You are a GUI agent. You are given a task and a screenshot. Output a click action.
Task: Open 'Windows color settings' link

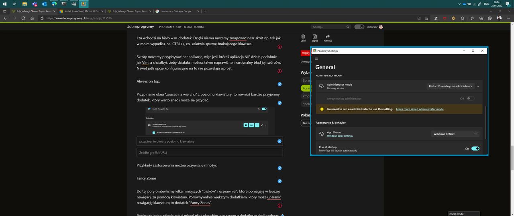340,136
